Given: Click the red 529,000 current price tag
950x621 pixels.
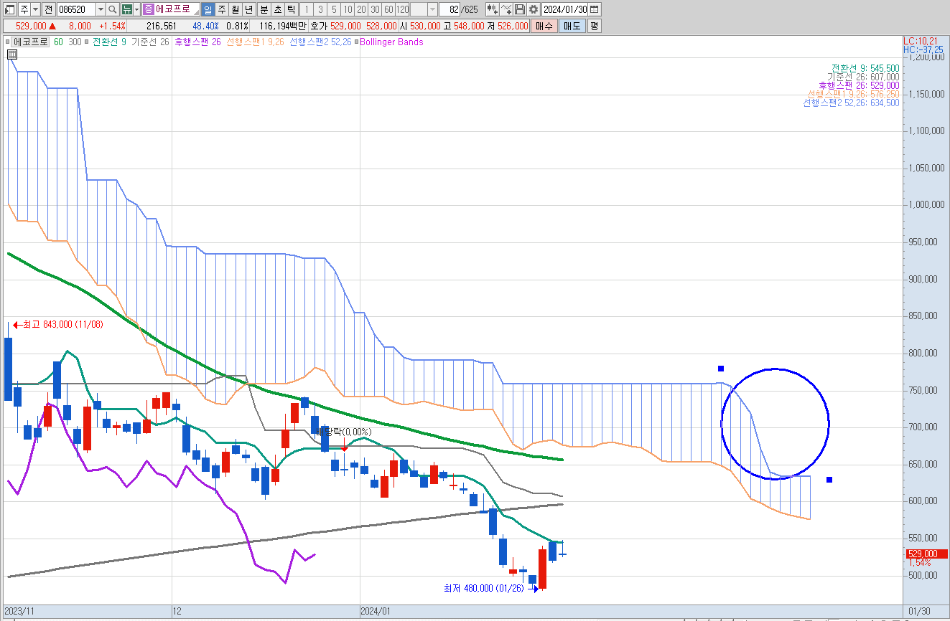Looking at the screenshot, I should (926, 554).
